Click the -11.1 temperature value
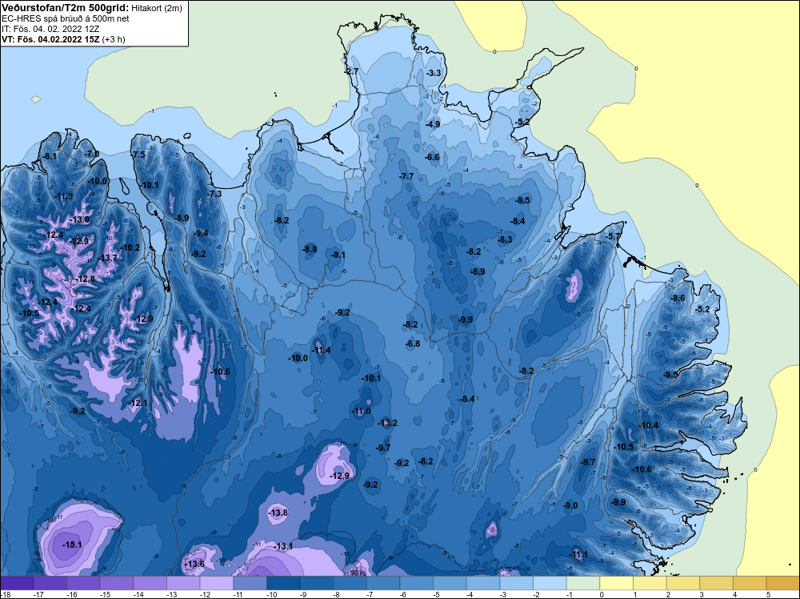The image size is (800, 599). tap(578, 555)
